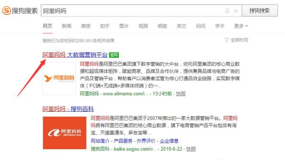Open the 图片 tab

coord(124,26)
